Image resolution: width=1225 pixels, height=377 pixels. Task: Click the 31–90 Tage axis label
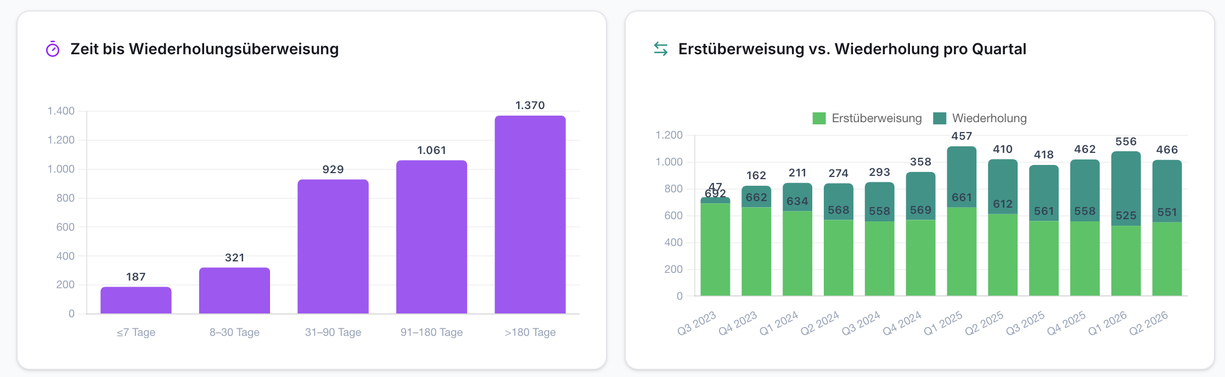tap(333, 332)
